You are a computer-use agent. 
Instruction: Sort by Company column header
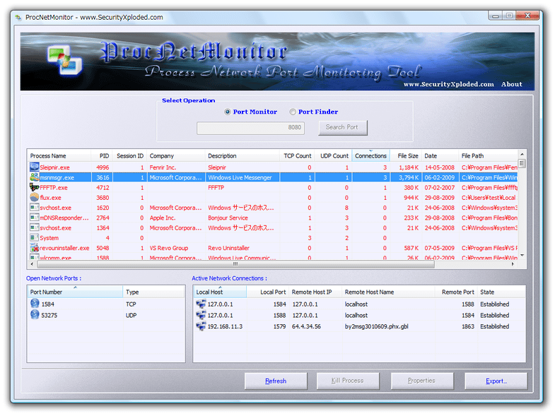(175, 155)
